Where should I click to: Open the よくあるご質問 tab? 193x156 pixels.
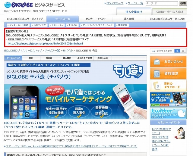85,58
